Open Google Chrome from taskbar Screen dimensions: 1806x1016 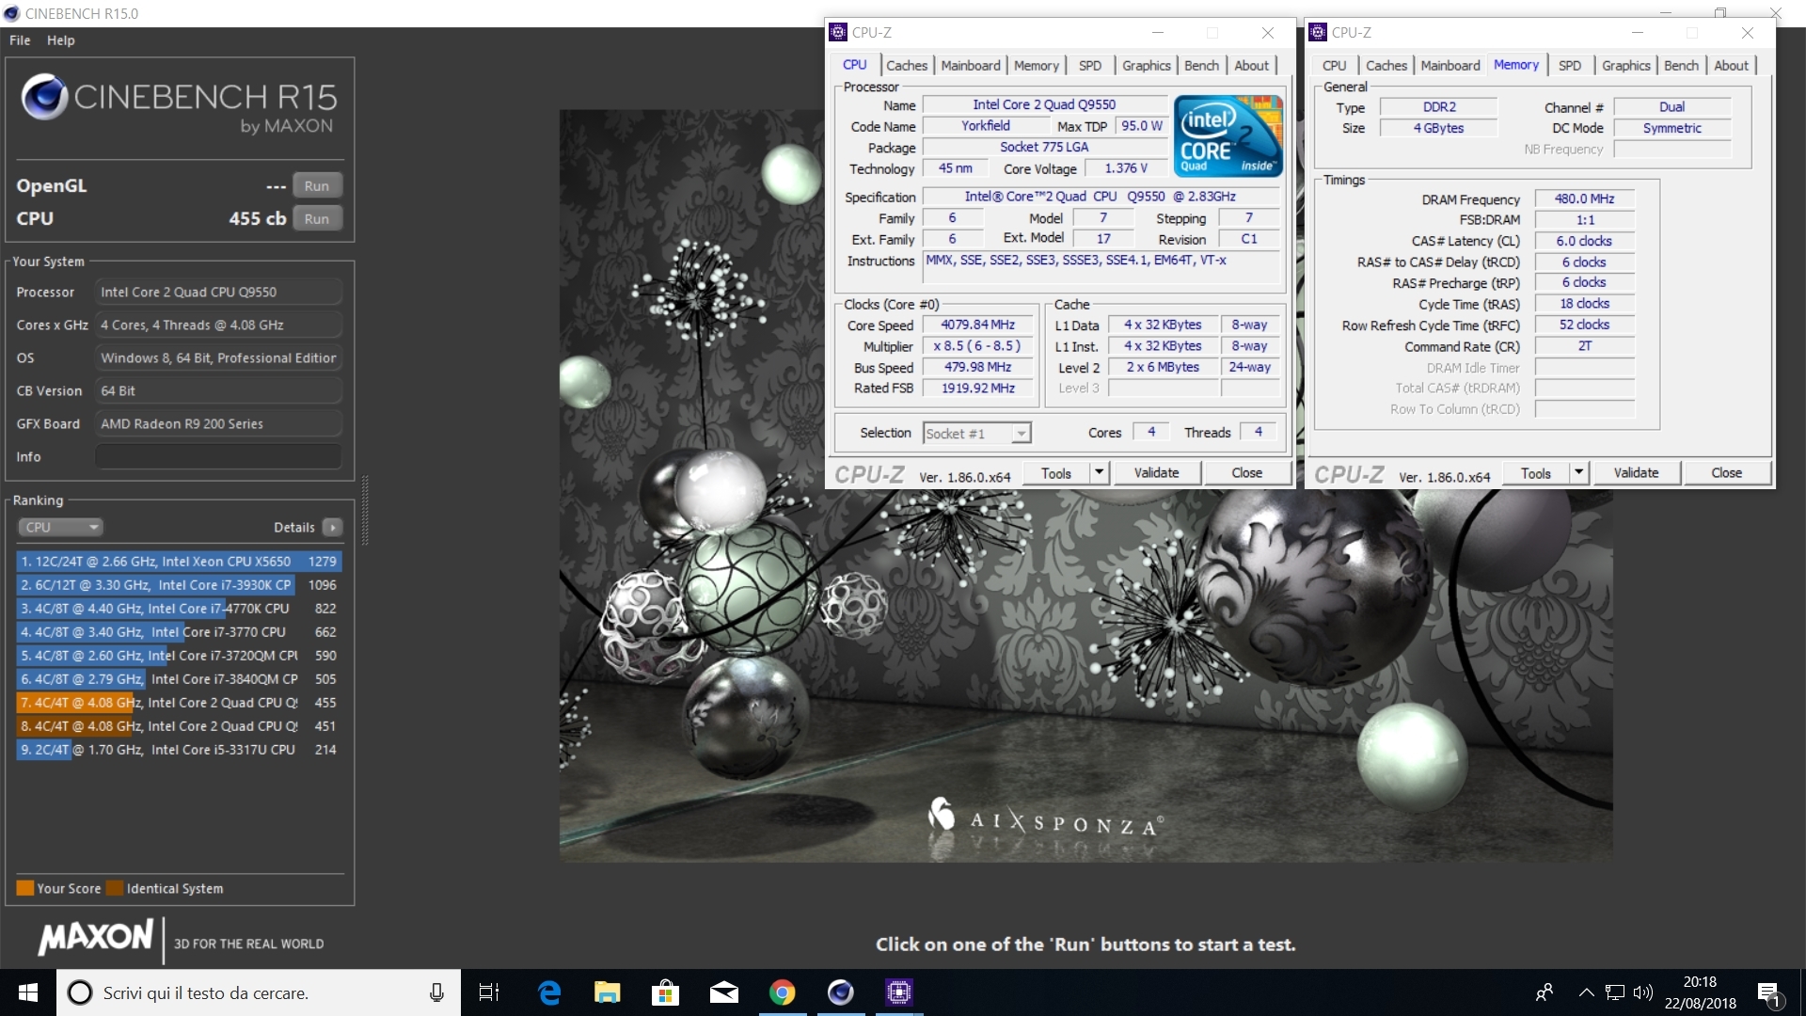tap(783, 992)
